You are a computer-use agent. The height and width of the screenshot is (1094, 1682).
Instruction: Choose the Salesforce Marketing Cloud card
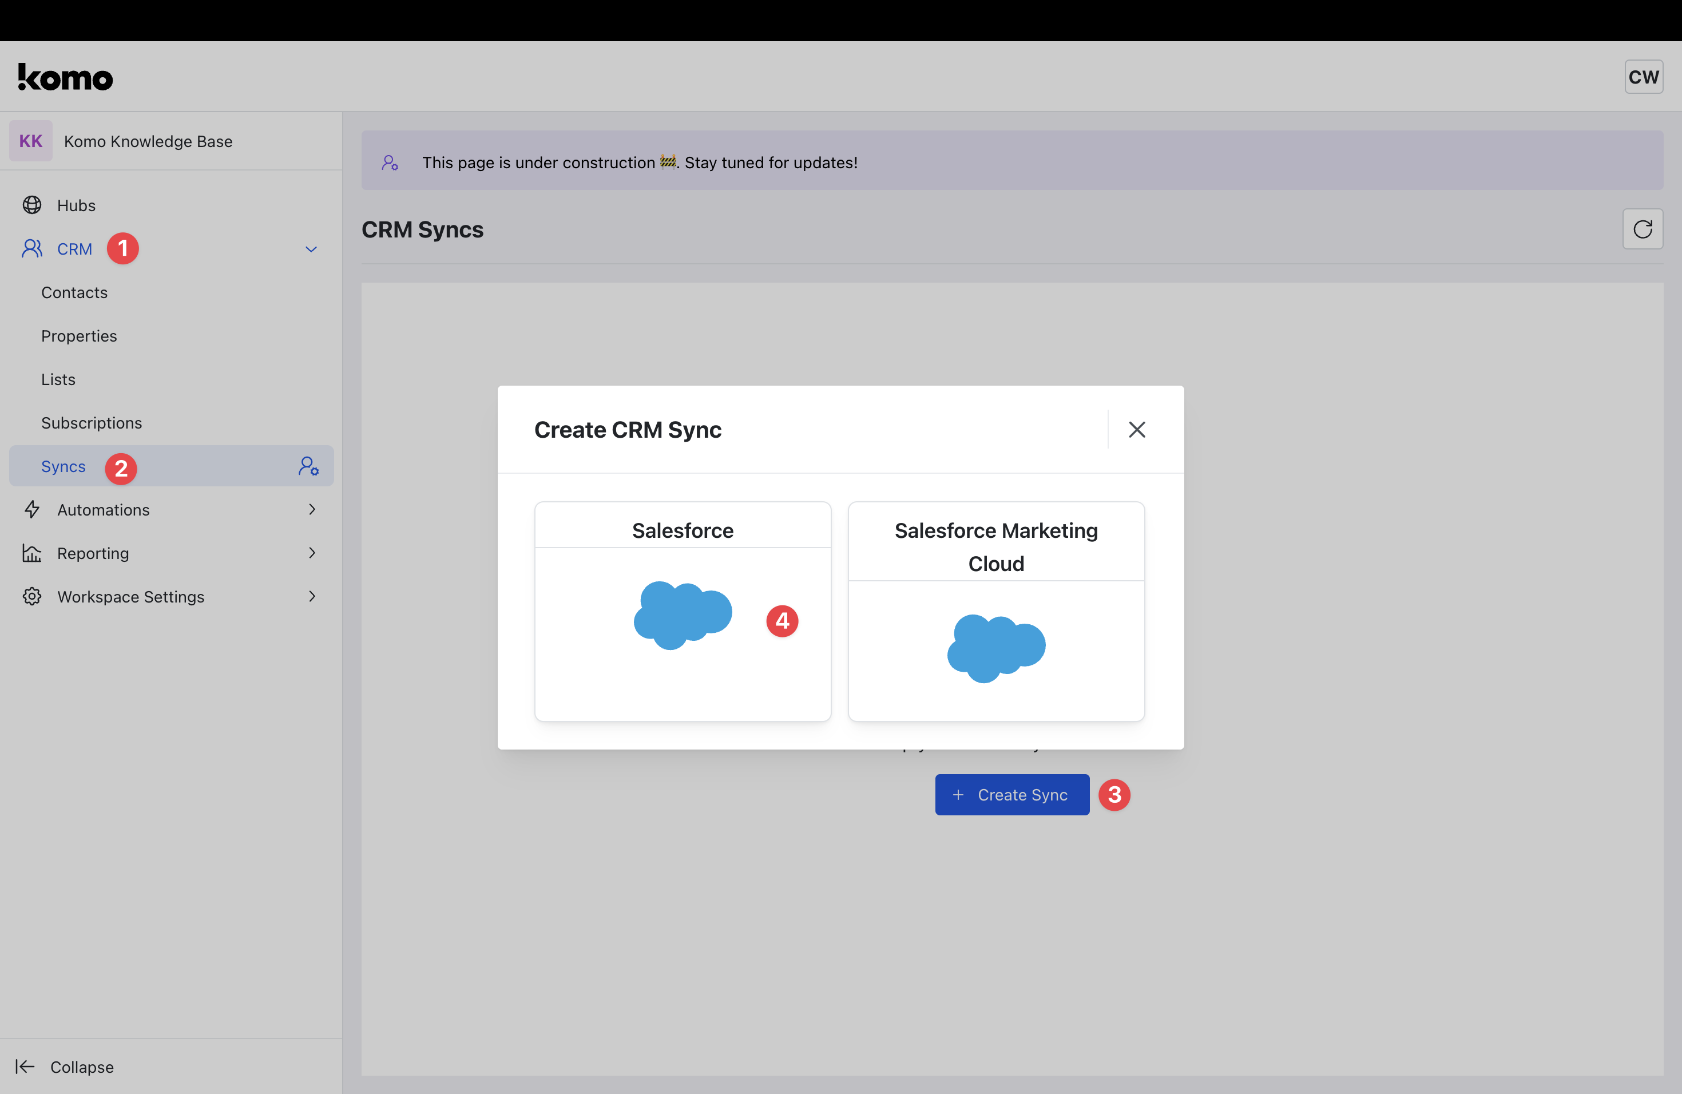[996, 611]
